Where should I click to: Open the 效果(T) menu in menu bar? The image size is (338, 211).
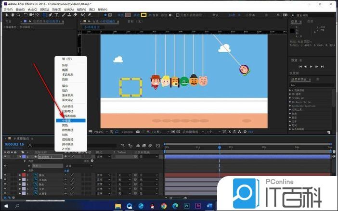click(56, 9)
